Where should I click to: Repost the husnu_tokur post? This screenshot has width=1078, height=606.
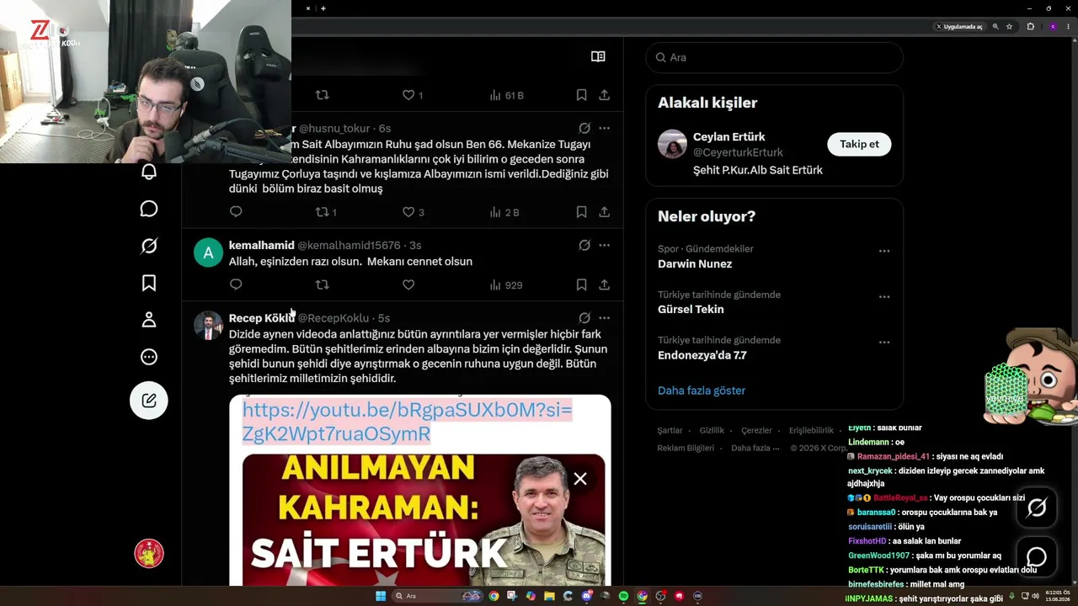click(x=322, y=212)
